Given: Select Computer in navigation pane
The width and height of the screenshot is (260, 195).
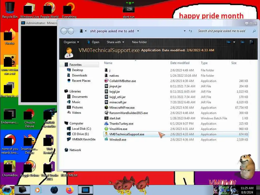Looking at the screenshot, I should pos(76,123).
